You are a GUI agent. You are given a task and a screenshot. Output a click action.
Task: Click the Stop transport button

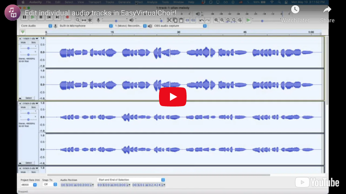[41, 17]
